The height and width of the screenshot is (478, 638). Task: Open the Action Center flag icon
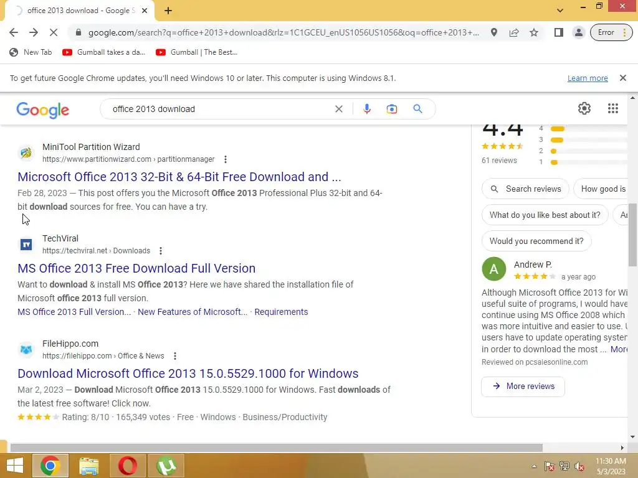pos(549,466)
